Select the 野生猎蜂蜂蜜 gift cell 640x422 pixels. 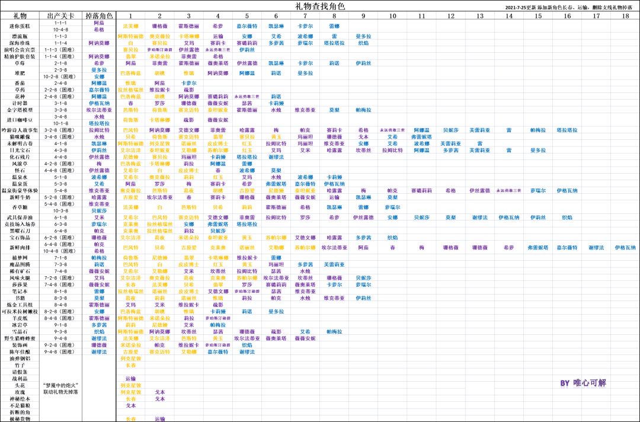[20, 338]
